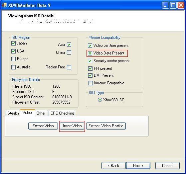Open the CRC Checking tab
186x174 pixels.
click(62, 113)
